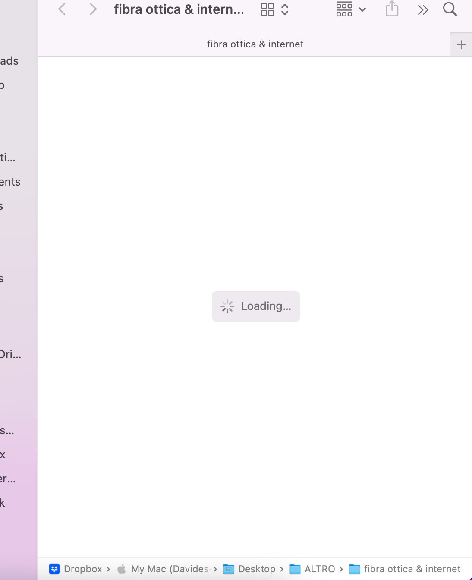Viewport: 472px width, 580px height.
Task: Open Search in the Finder toolbar
Action: [x=450, y=9]
